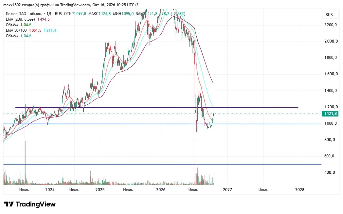Viewport: 343px width, 214px height.
Task: Click the 2200,0 price axis label
Action: tap(331, 25)
